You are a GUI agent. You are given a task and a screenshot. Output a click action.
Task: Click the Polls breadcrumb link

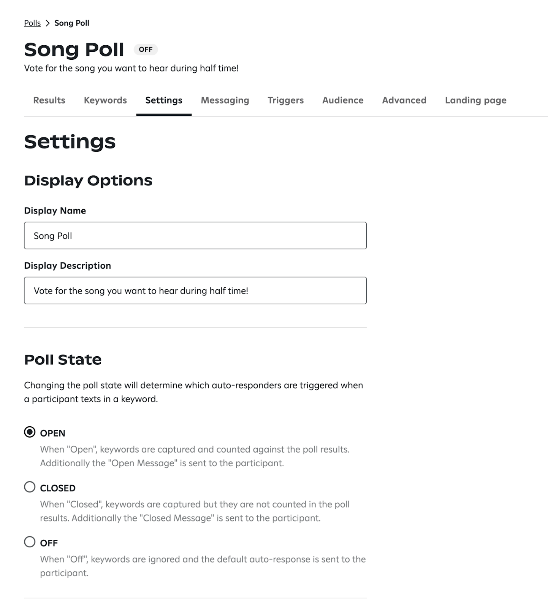coord(32,23)
